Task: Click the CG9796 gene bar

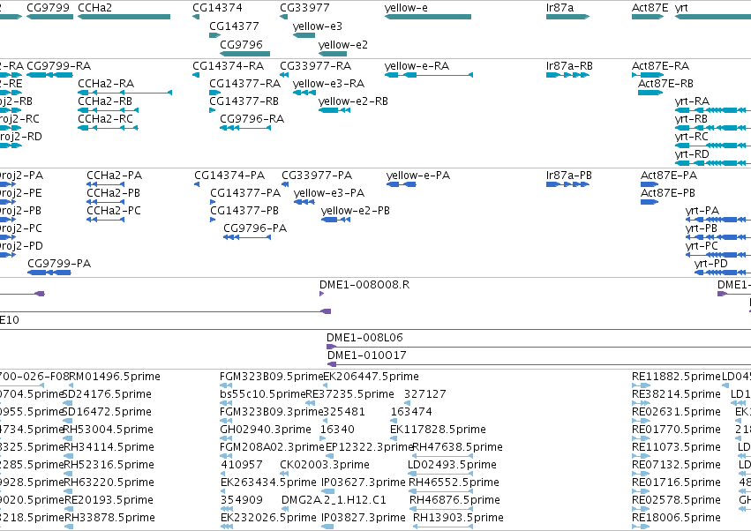Action: 244,54
